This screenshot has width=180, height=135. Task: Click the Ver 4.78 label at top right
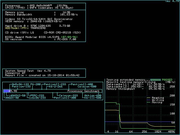pyautogui.click(x=172, y=1)
